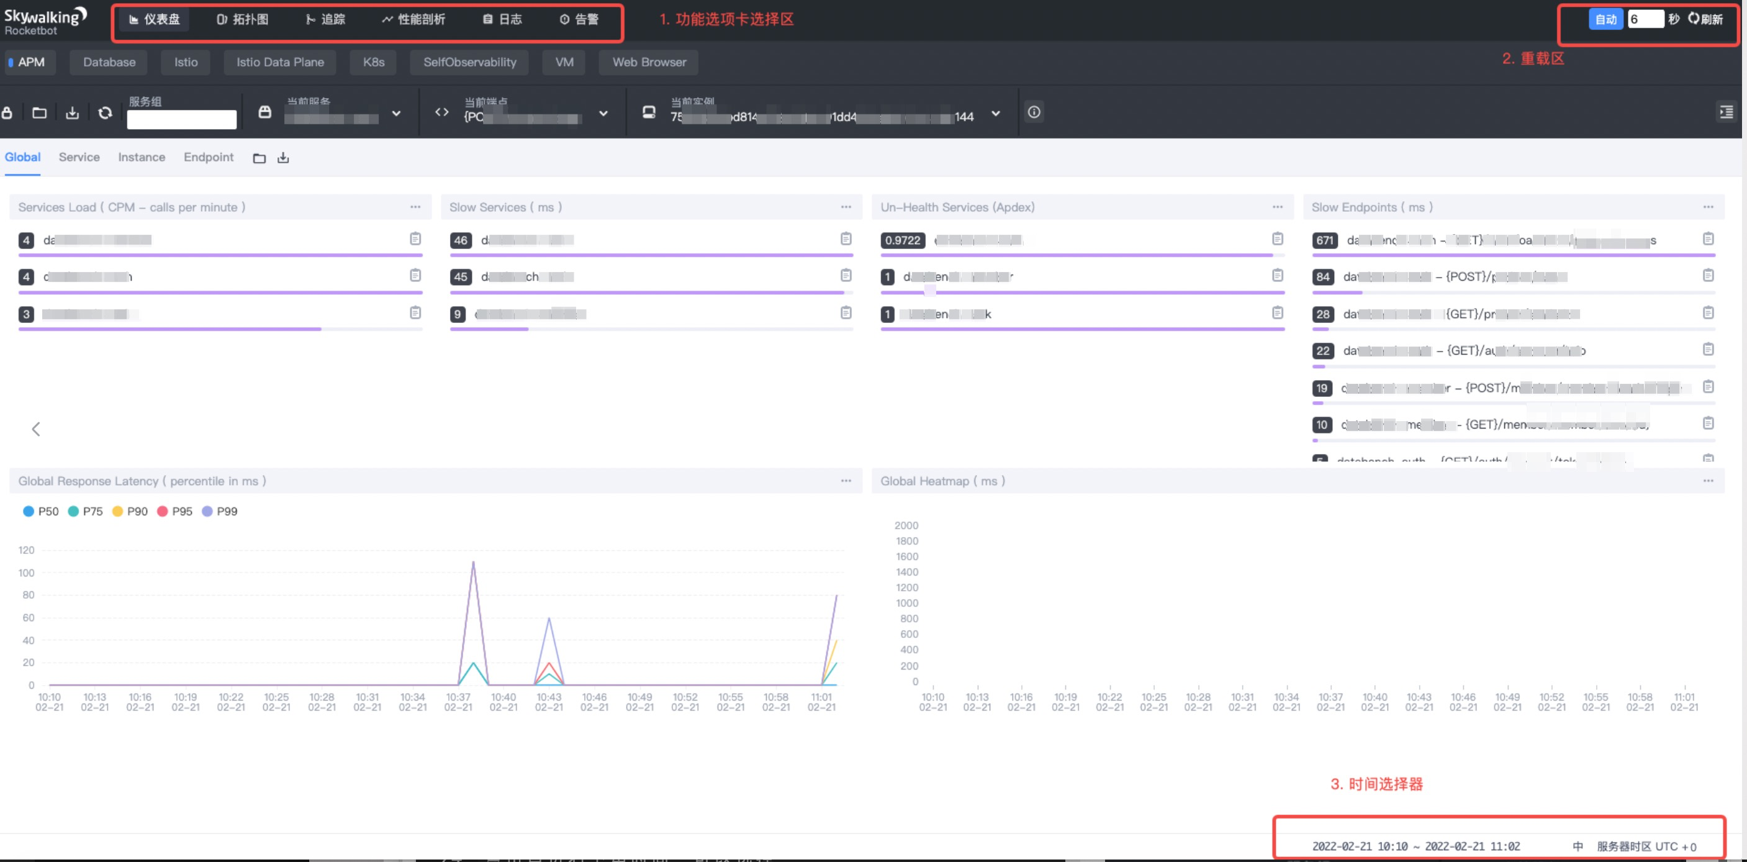Click the panel collapse icon at far right
The width and height of the screenshot is (1747, 862).
(1726, 112)
